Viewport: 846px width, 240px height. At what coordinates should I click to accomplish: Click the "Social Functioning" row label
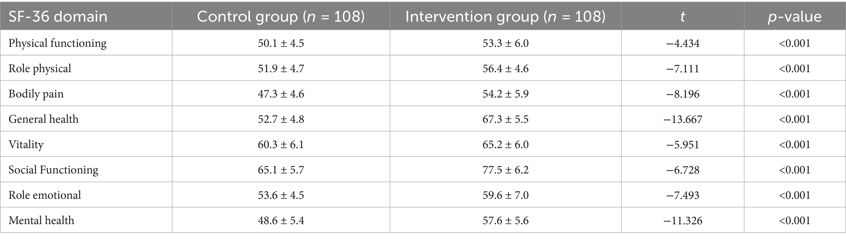(54, 170)
